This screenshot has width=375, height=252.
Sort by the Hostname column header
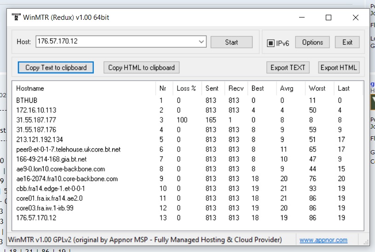tap(30, 88)
